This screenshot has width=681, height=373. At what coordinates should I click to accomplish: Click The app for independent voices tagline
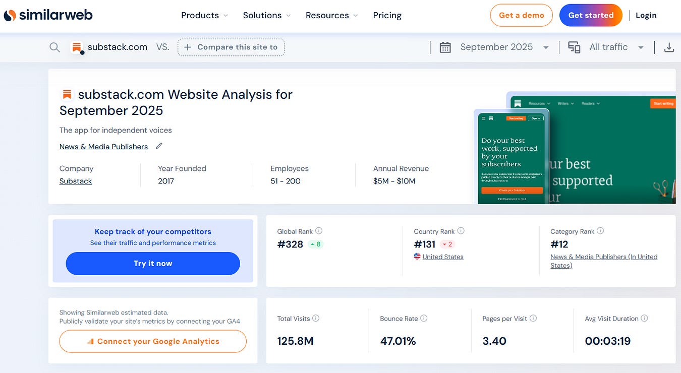(116, 130)
